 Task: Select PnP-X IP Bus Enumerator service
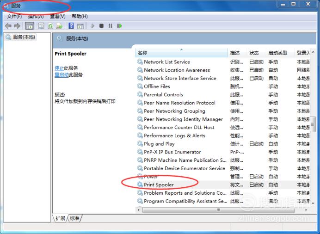223,152
